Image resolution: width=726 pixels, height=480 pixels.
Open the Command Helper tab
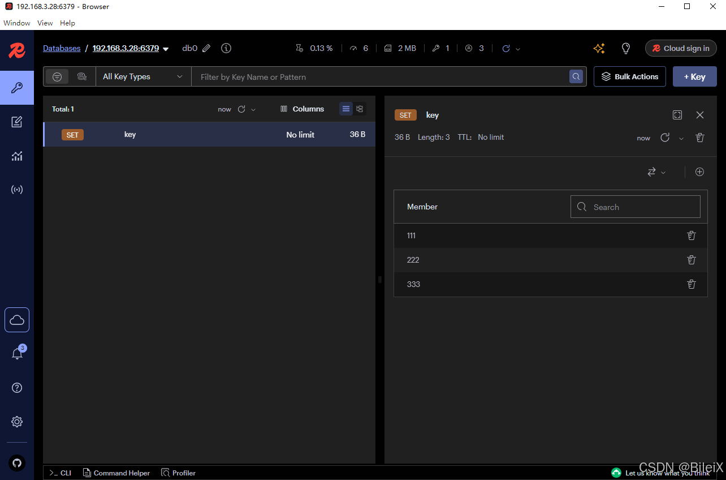116,473
